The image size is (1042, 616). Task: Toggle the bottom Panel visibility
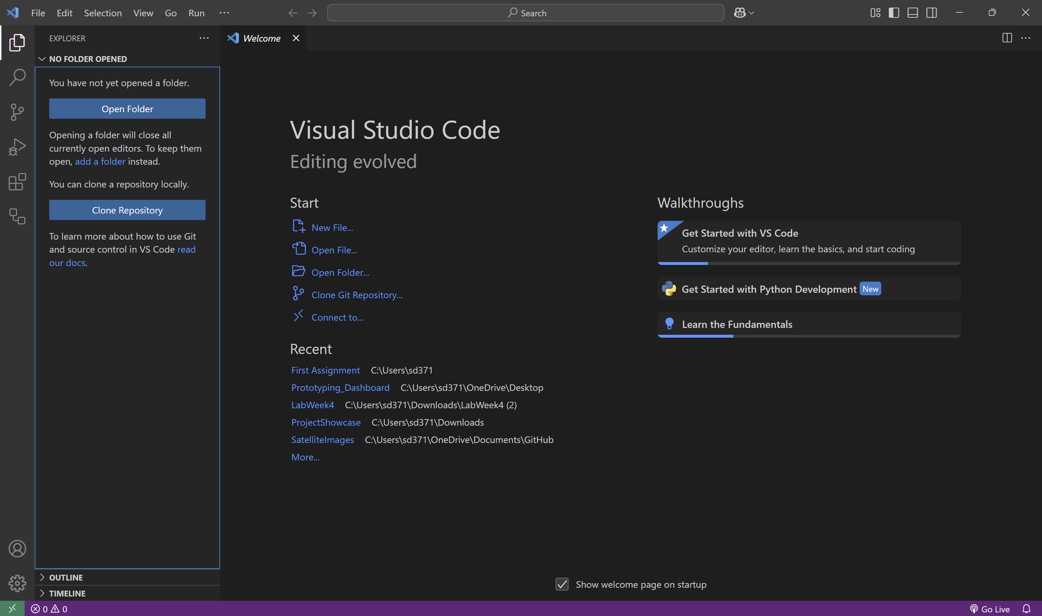coord(912,13)
